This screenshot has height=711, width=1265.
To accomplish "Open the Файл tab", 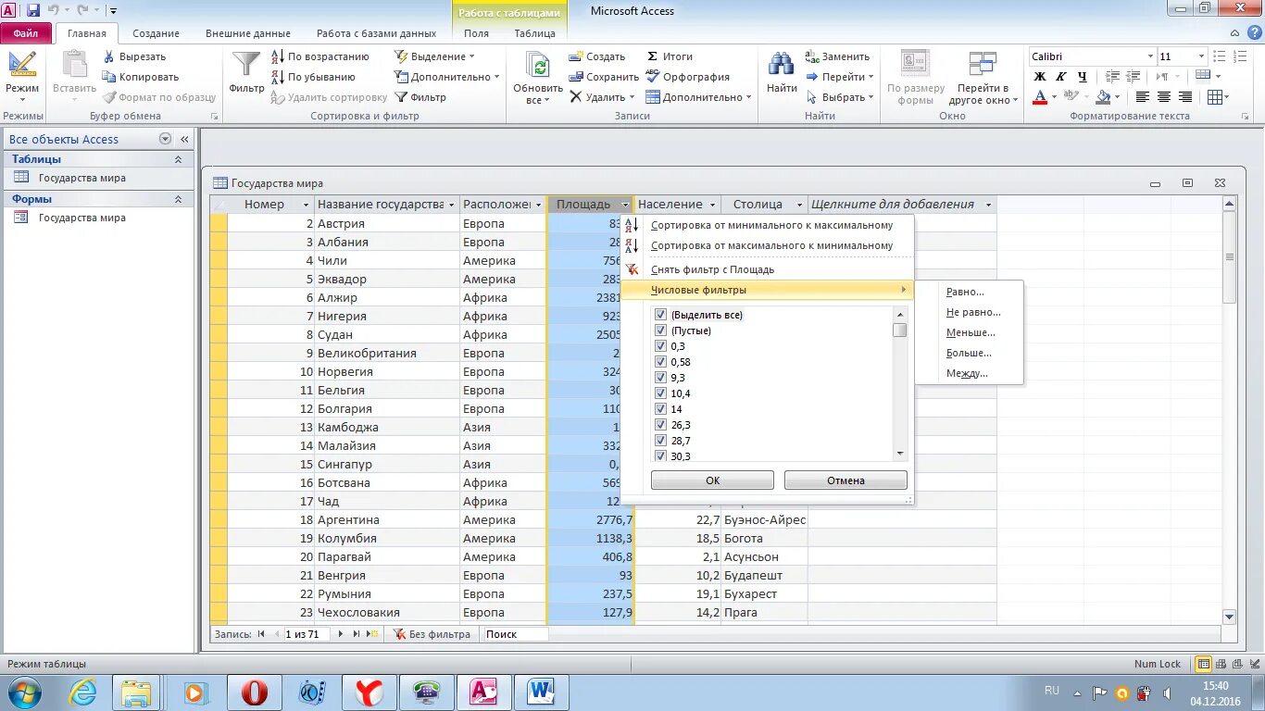I will pyautogui.click(x=26, y=33).
